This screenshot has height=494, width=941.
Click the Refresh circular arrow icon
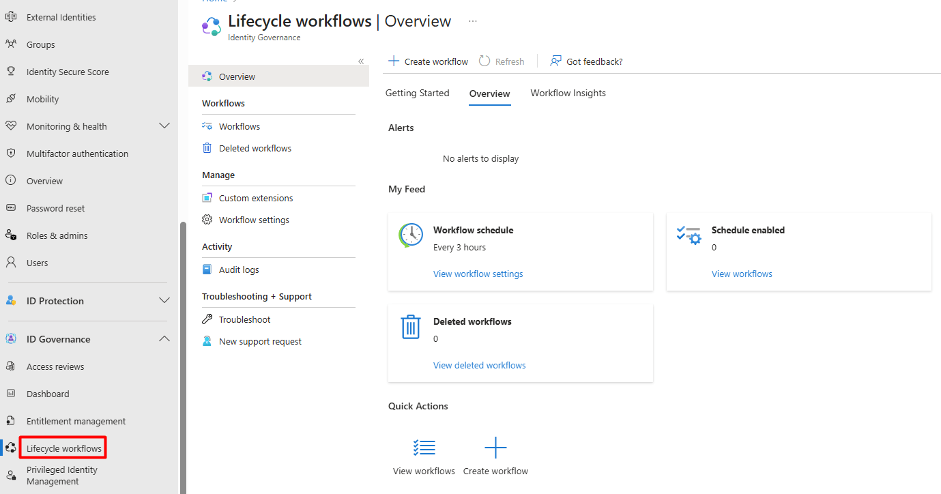click(484, 61)
